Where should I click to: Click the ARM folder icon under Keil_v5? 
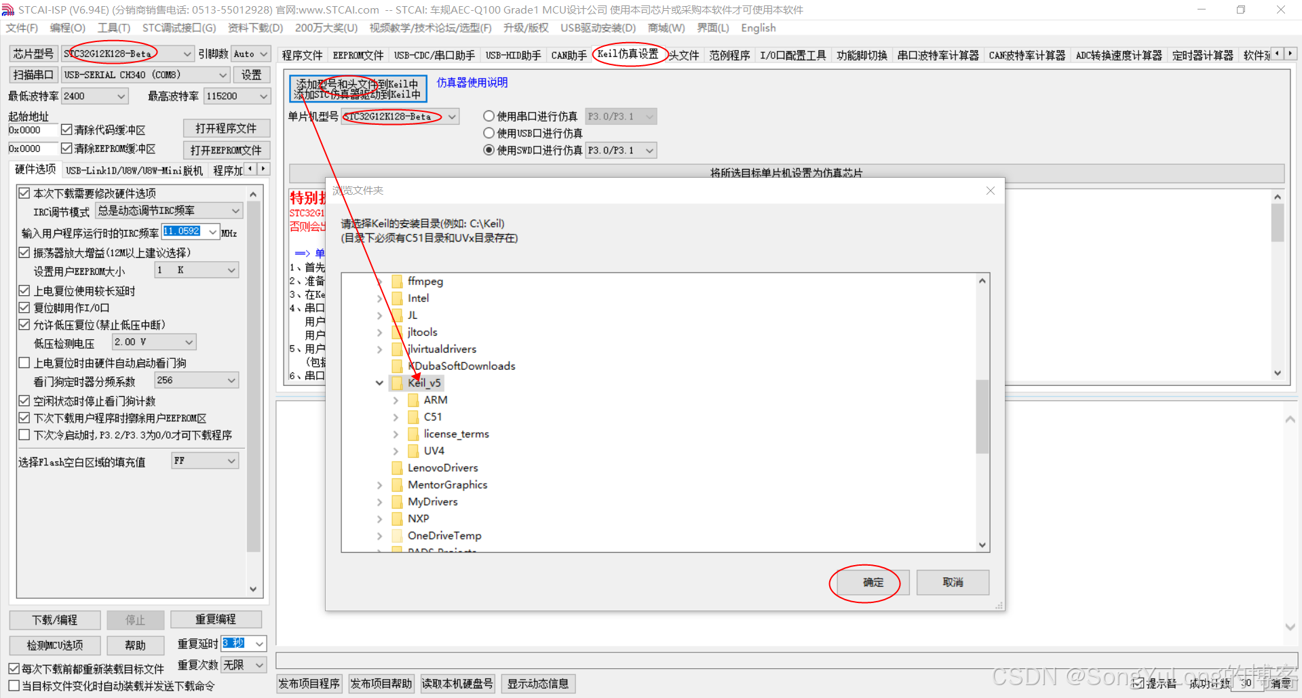[414, 400]
